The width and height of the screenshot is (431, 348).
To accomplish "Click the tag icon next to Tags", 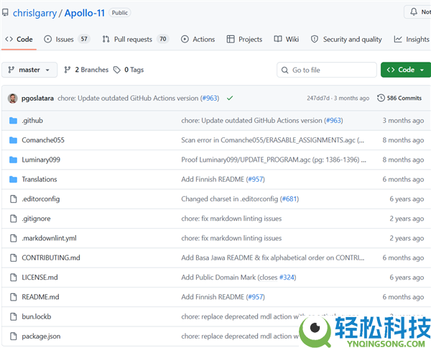I will 117,70.
